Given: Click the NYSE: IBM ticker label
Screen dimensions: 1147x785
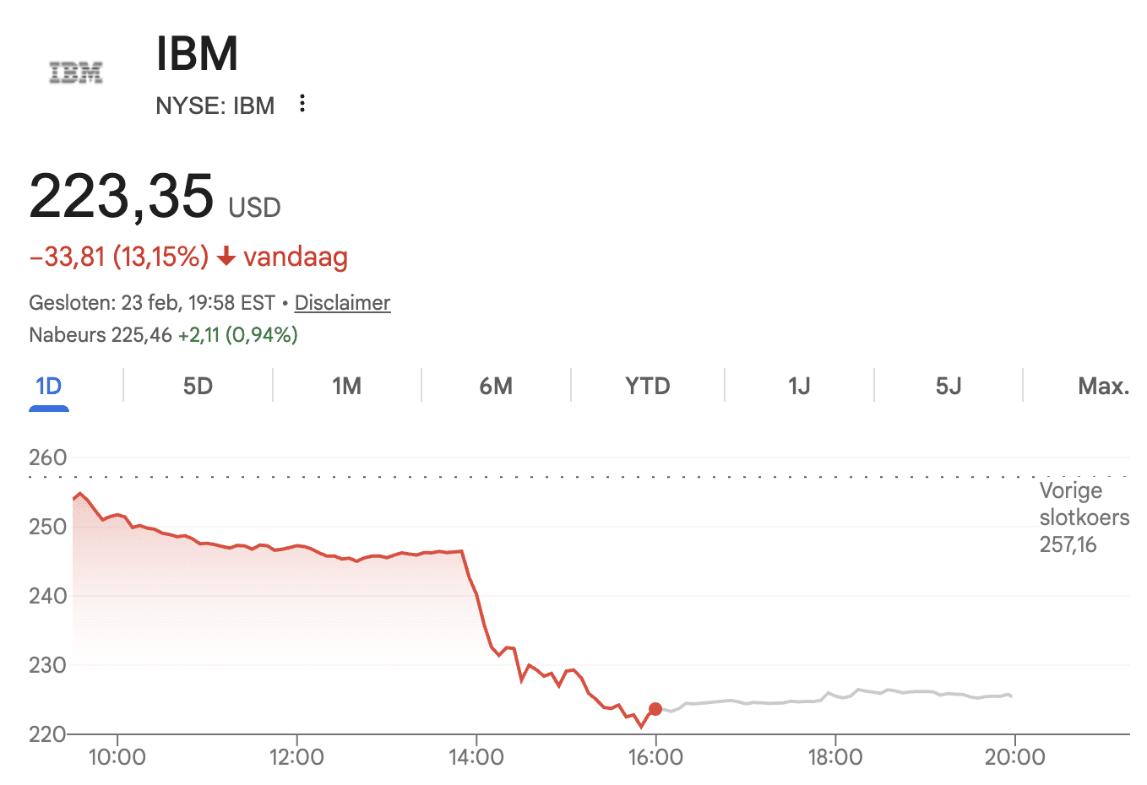Looking at the screenshot, I should 215,106.
